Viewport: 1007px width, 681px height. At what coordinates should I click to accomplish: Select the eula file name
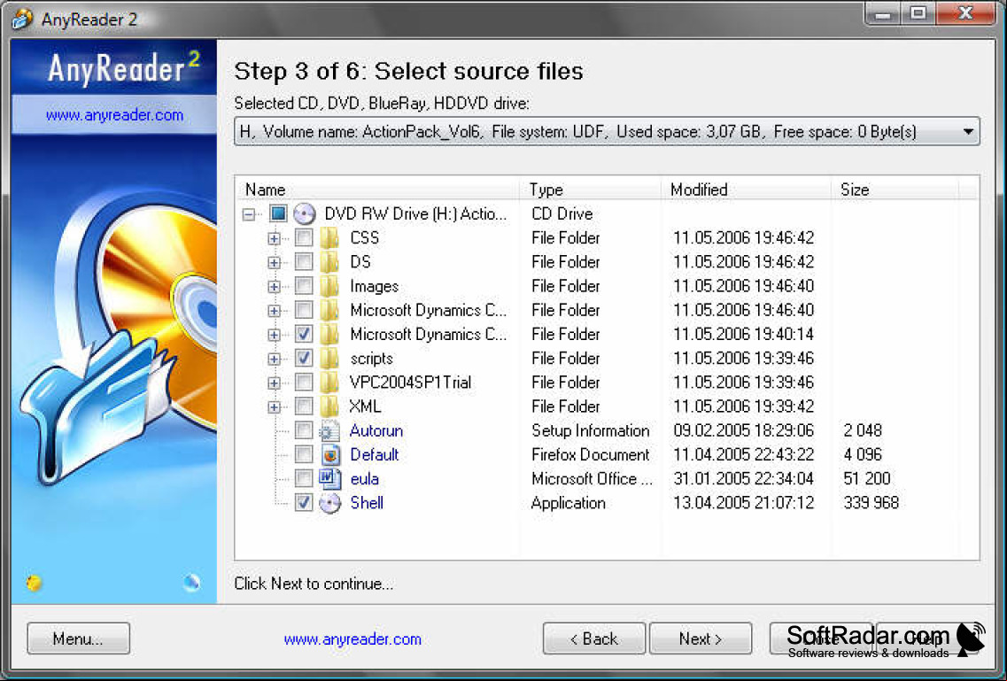[x=364, y=479]
